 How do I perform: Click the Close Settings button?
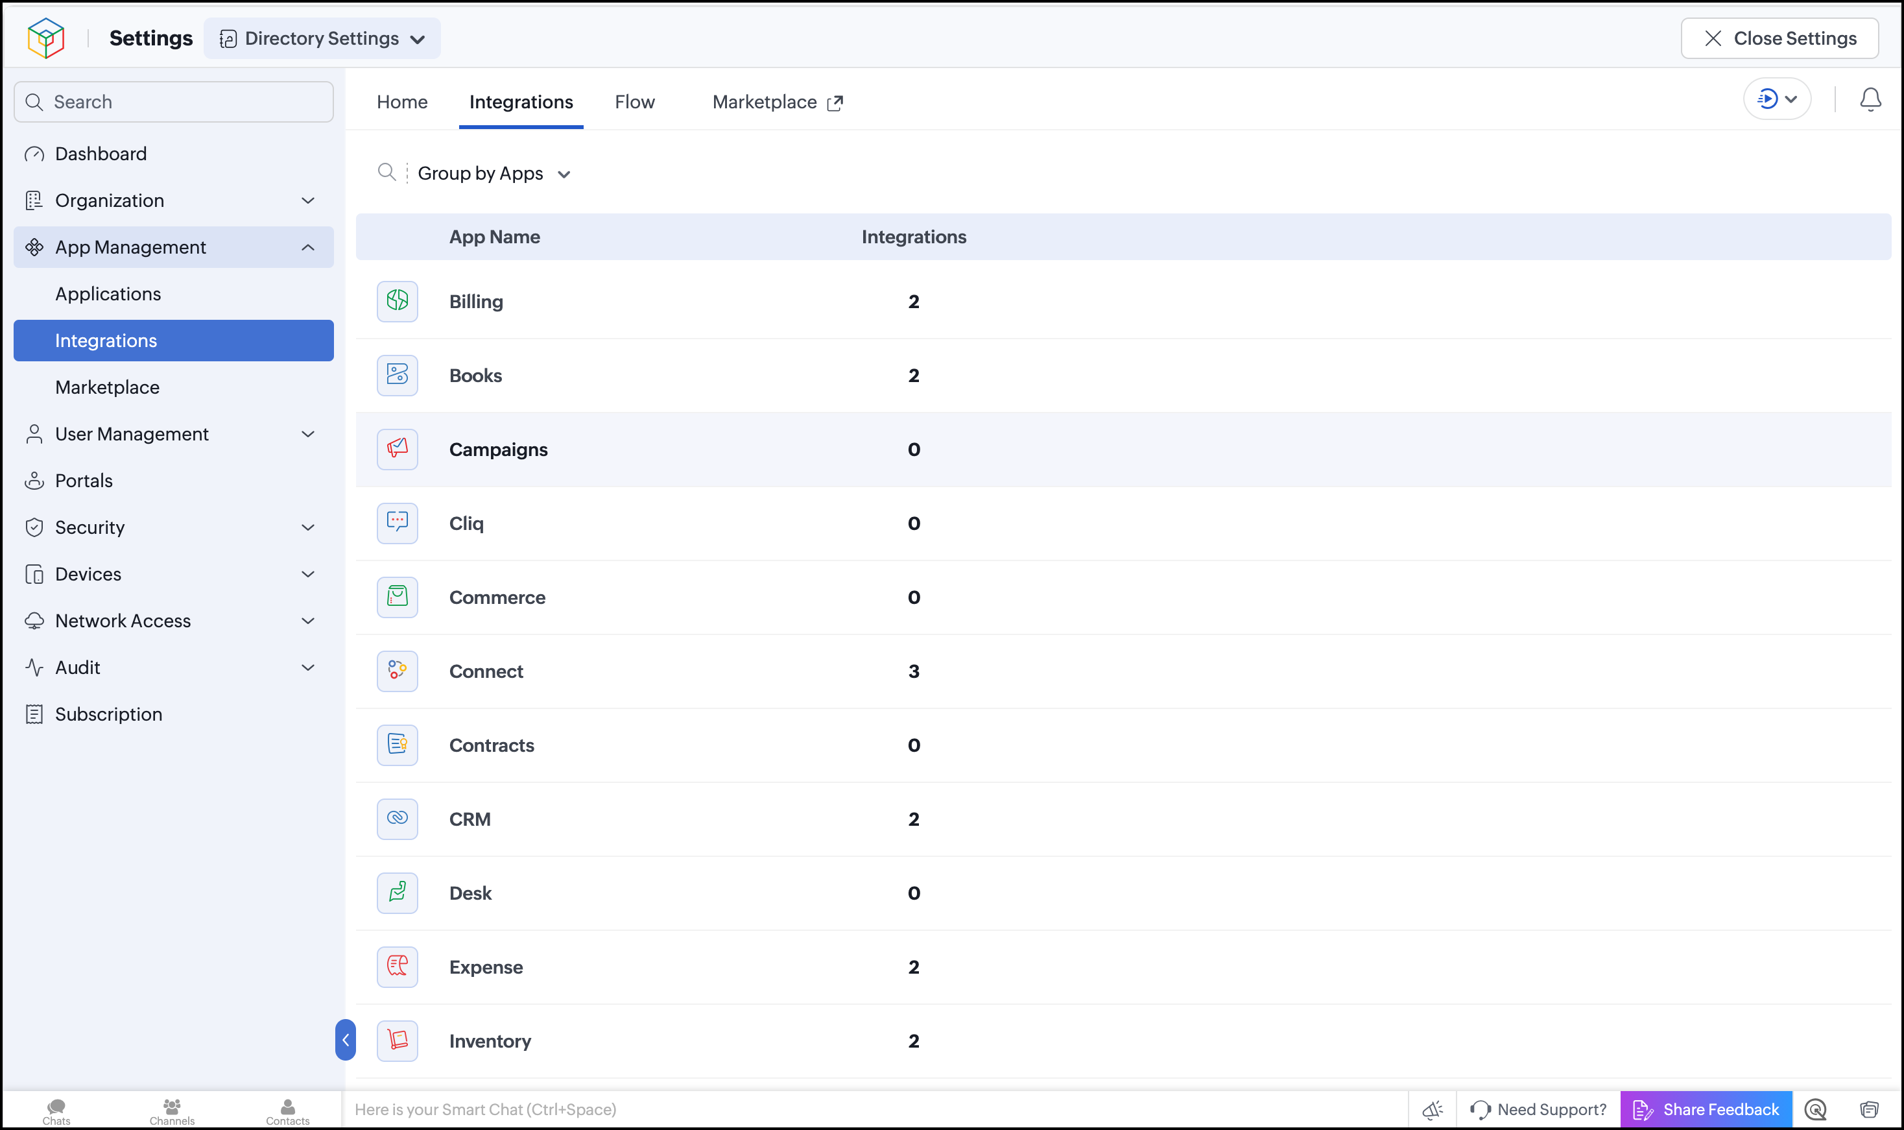(1779, 38)
